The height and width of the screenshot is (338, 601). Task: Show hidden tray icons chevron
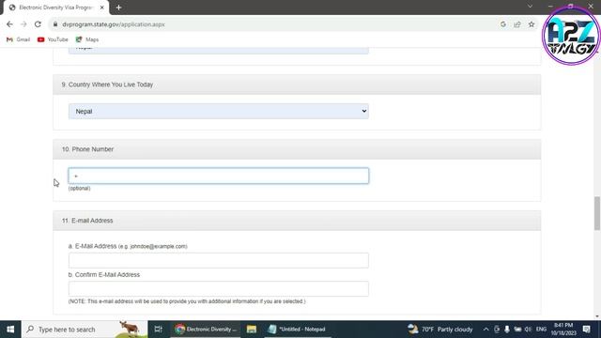(x=485, y=330)
